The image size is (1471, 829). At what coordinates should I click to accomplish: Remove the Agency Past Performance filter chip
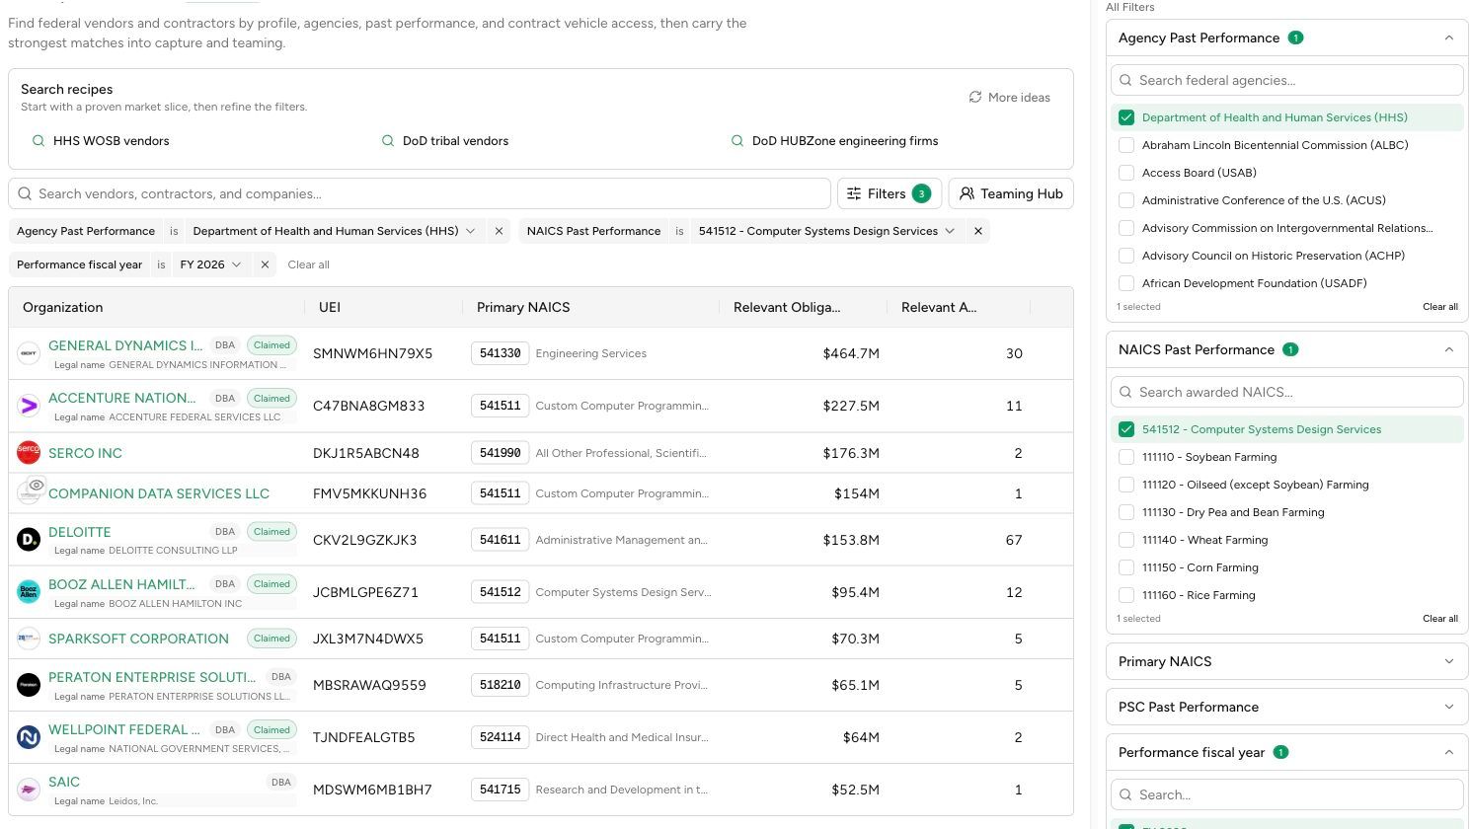pyautogui.click(x=499, y=231)
